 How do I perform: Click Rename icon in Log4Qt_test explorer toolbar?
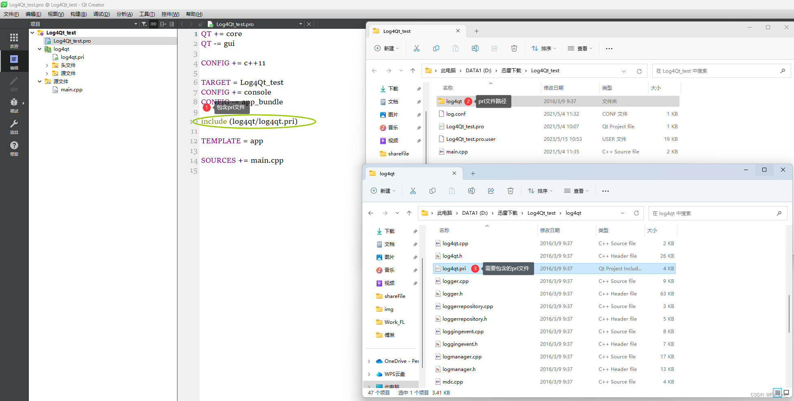coord(475,48)
